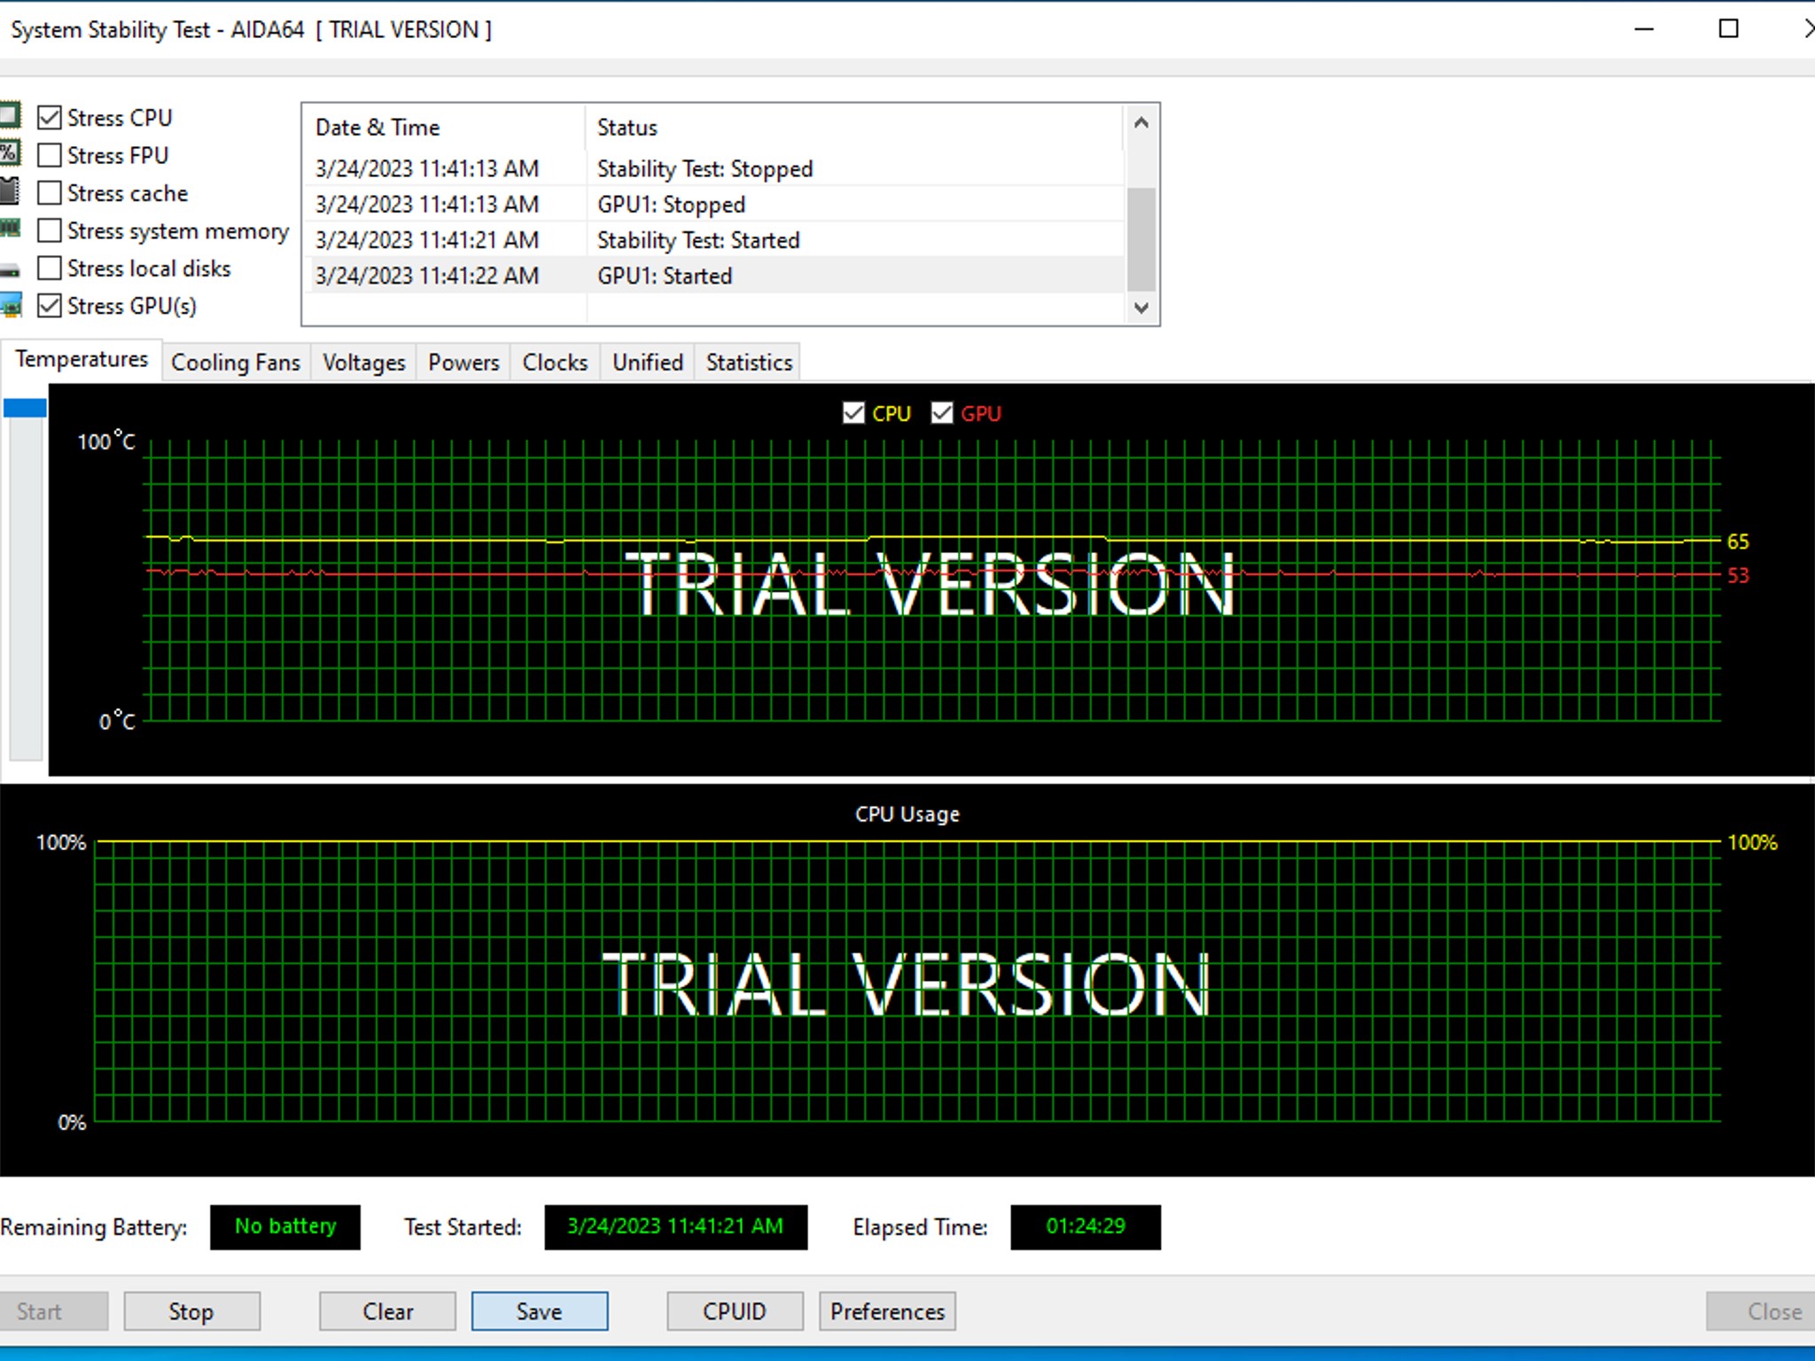Open the Preferences dialog
Image resolution: width=1815 pixels, height=1361 pixels.
tap(887, 1311)
